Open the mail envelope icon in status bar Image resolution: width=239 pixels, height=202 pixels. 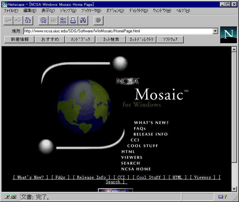(x=221, y=197)
